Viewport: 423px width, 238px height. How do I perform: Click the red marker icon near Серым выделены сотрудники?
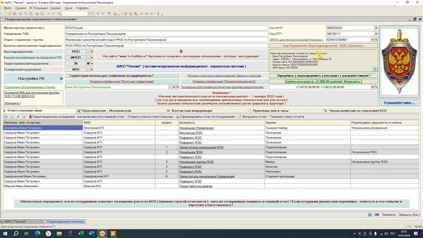30,117
